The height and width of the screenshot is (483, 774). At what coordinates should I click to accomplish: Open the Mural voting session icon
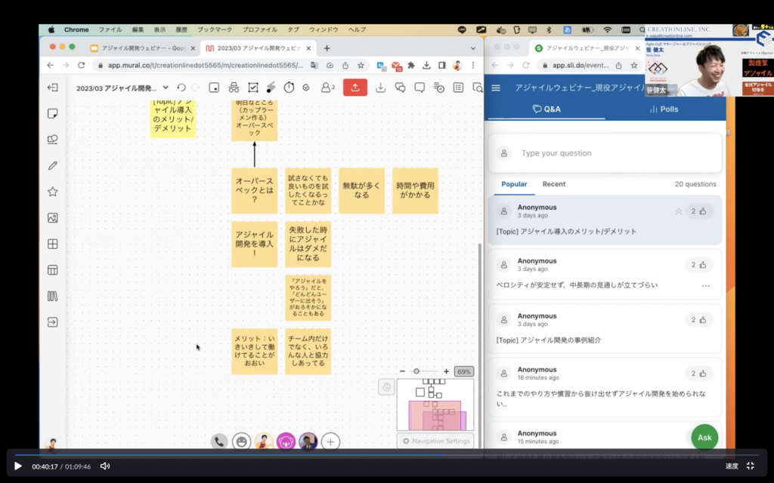306,88
